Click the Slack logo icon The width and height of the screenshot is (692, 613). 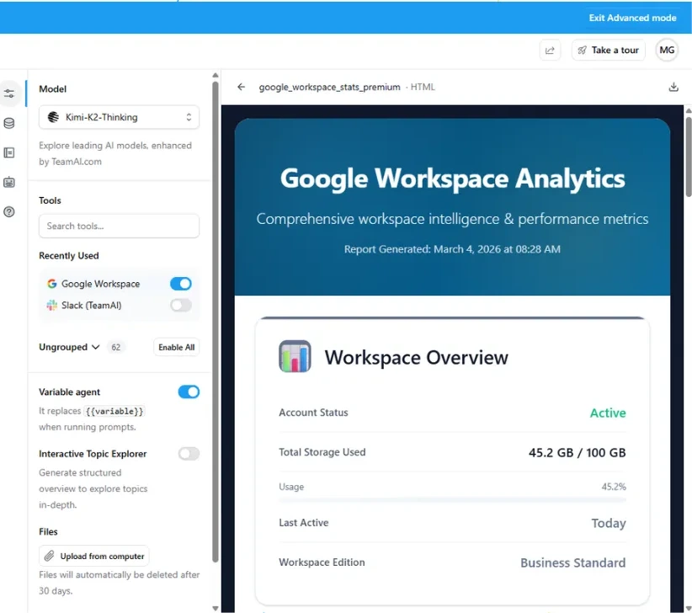pyautogui.click(x=52, y=306)
